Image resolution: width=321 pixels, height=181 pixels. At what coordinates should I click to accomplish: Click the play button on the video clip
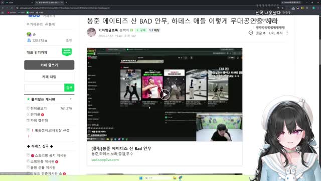[165, 95]
